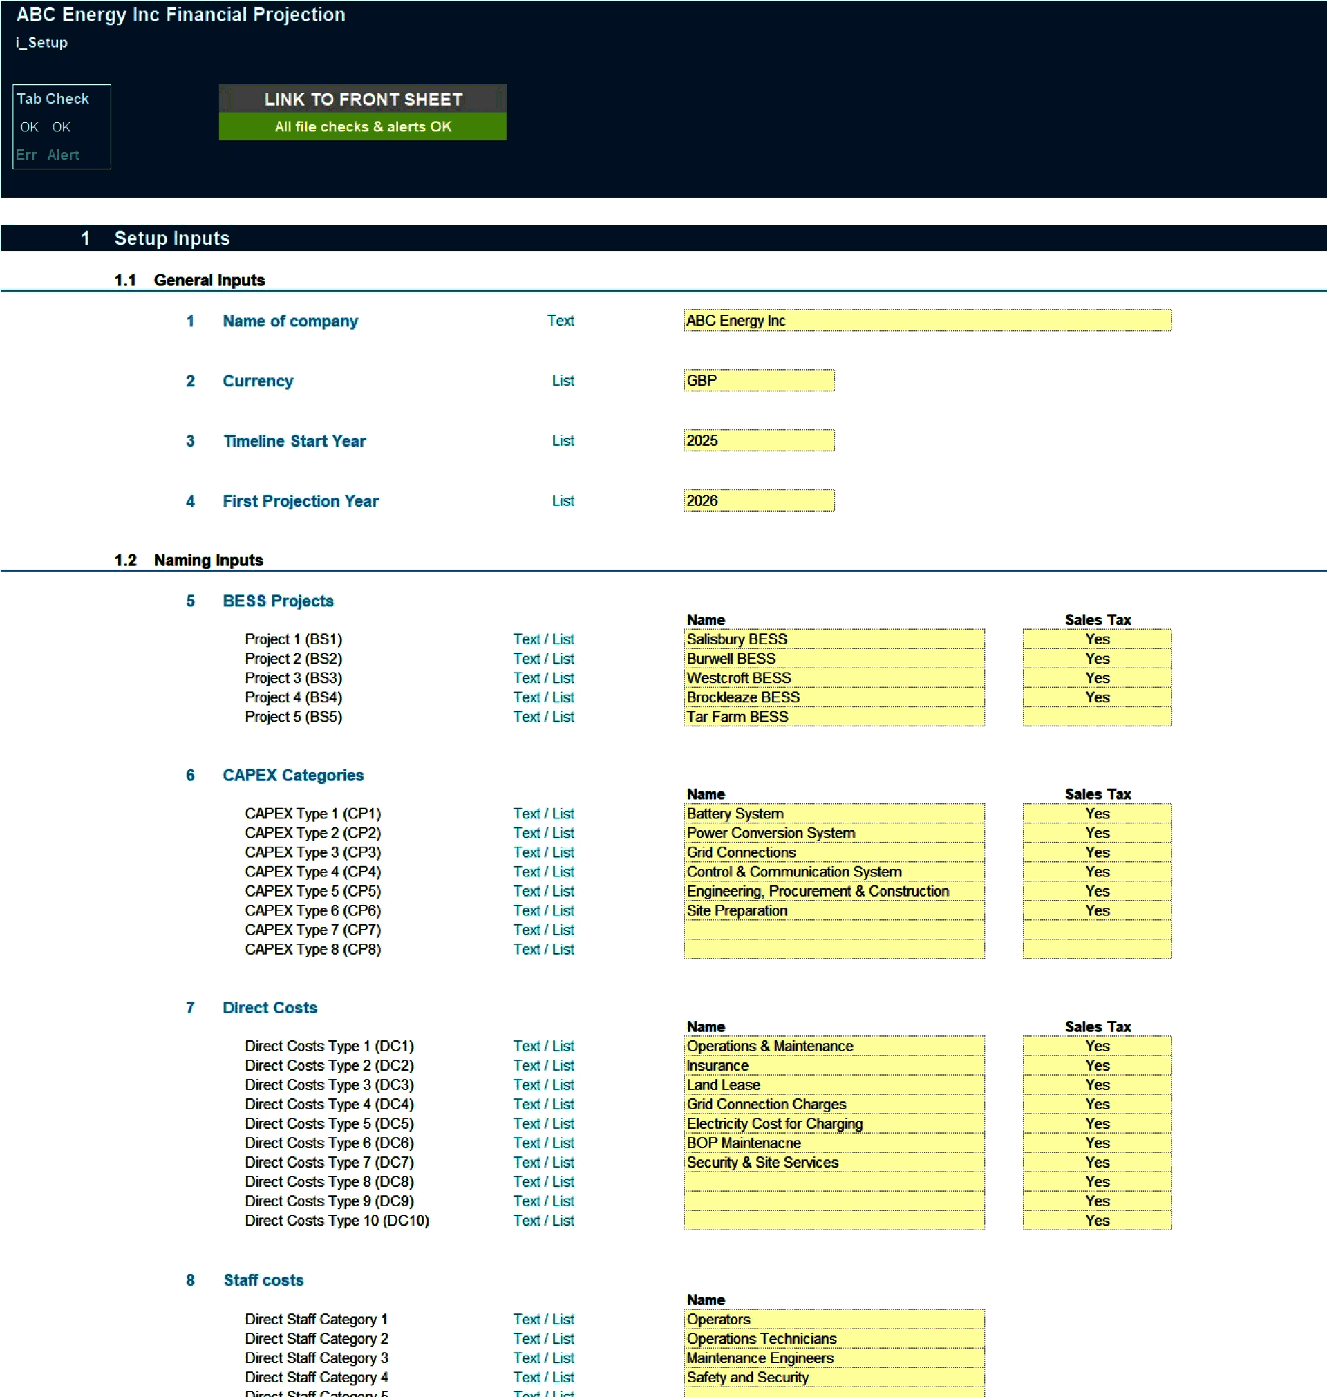Select the Electricity Cost for Charging cell
The width and height of the screenshot is (1327, 1397).
834,1123
